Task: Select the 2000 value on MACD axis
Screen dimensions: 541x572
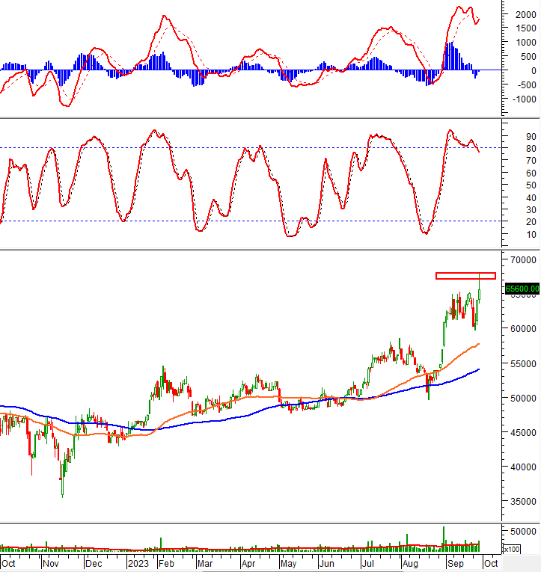Action: (x=526, y=15)
